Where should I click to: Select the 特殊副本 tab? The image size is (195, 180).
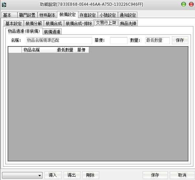coord(47,15)
